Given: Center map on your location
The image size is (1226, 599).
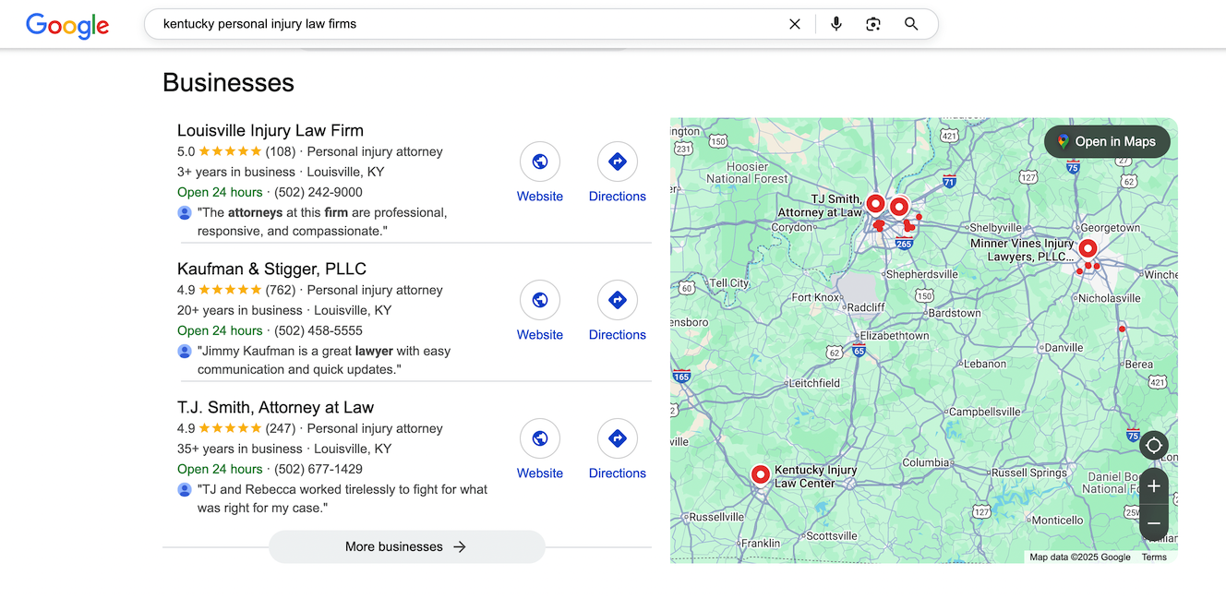Looking at the screenshot, I should pos(1154,447).
